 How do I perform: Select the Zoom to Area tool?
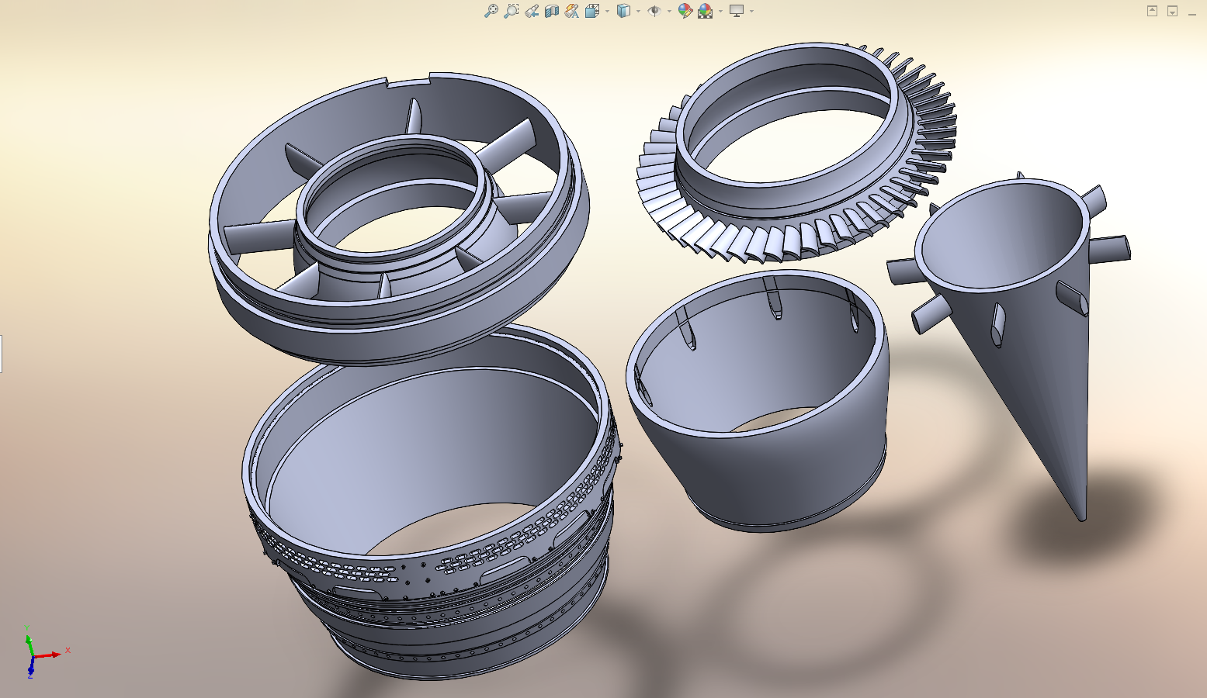(x=511, y=11)
